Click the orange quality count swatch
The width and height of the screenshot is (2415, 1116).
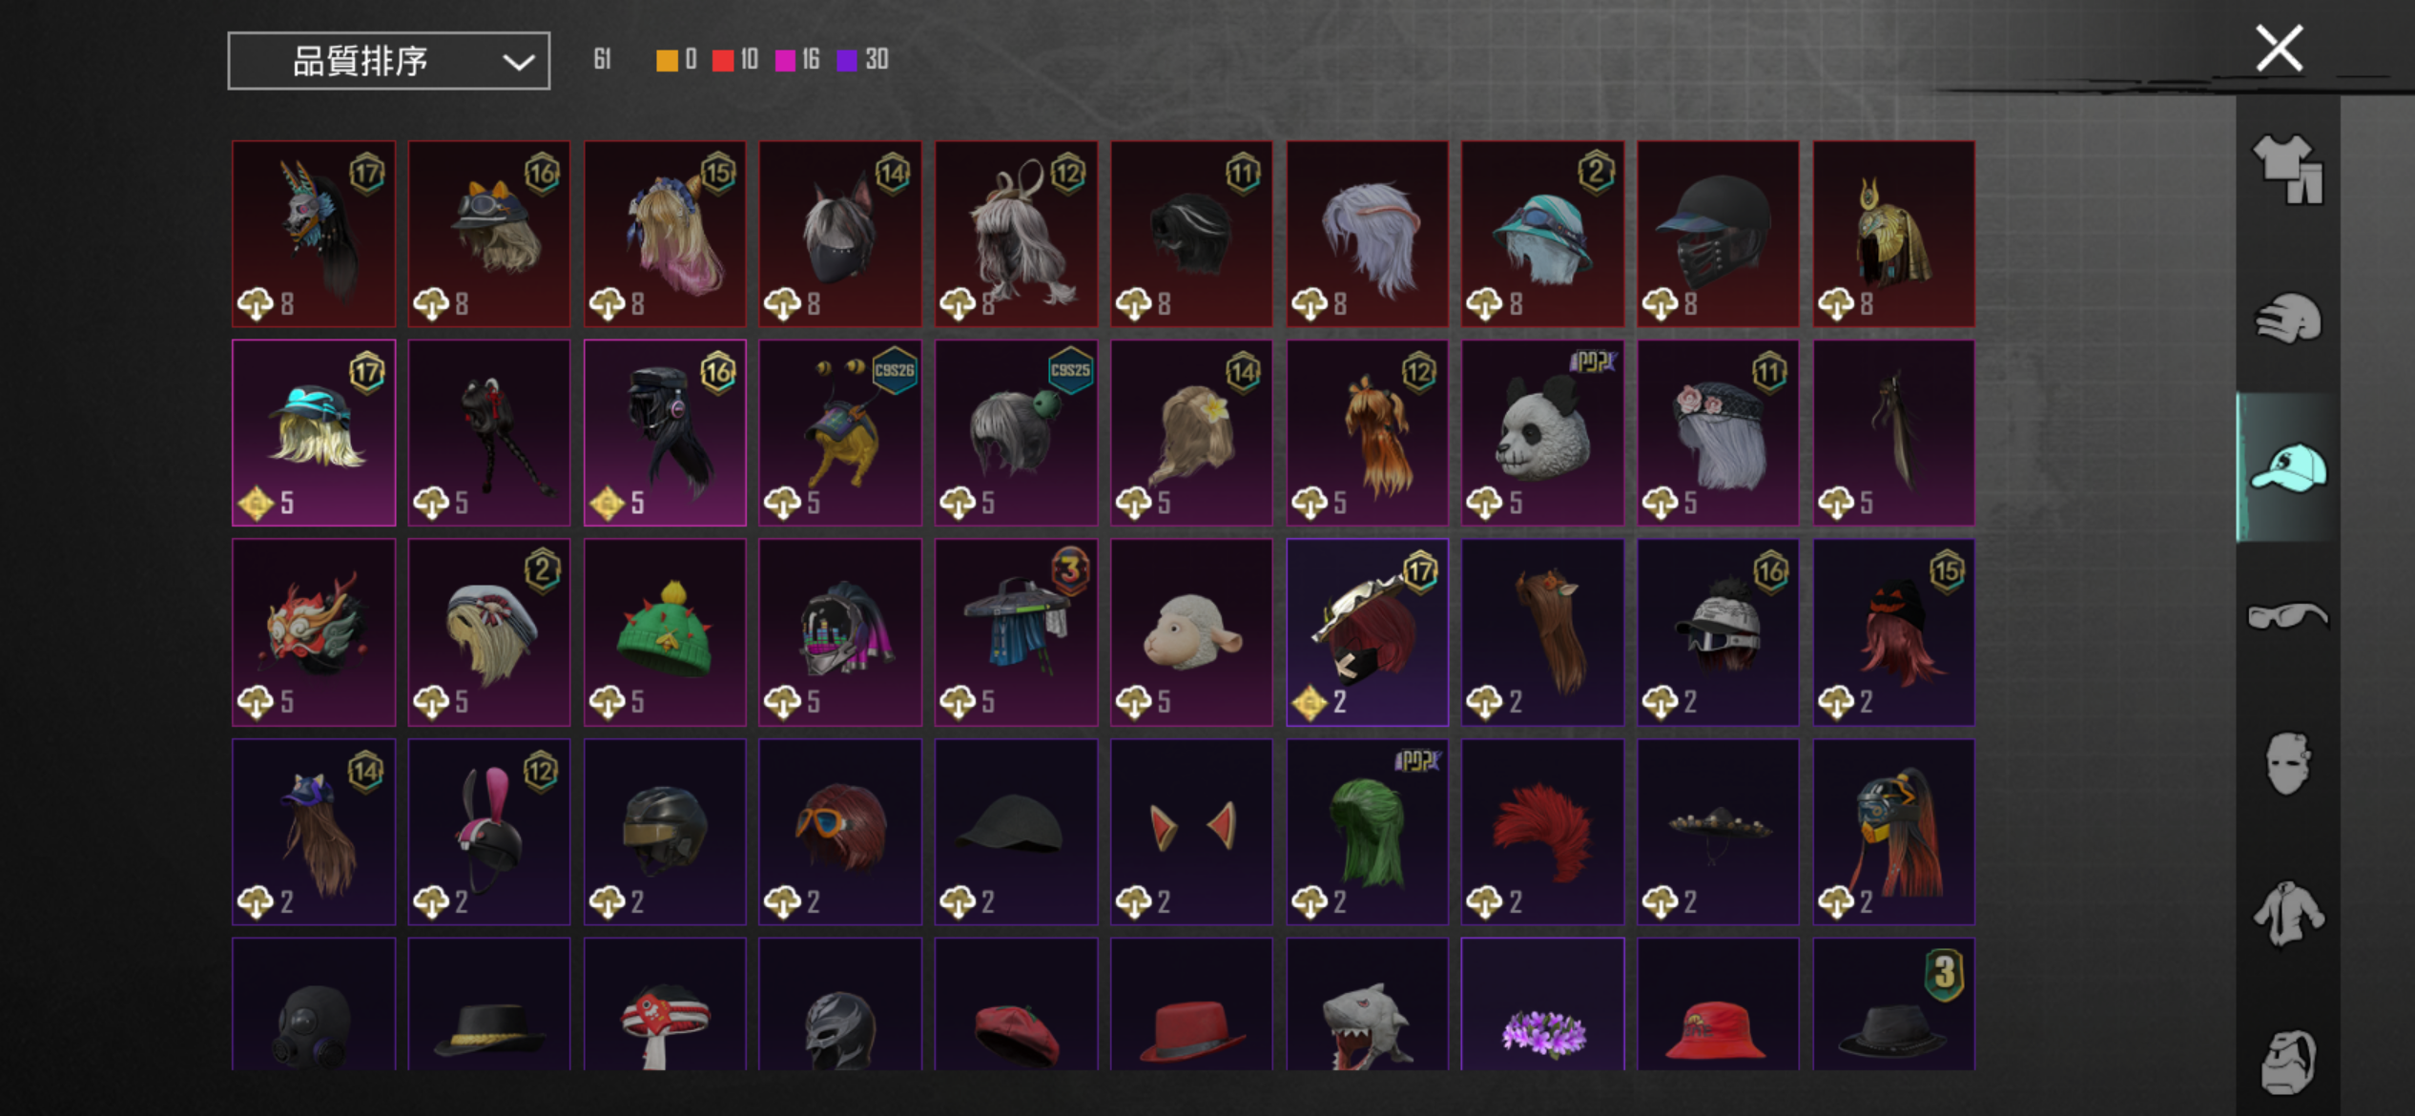[667, 60]
